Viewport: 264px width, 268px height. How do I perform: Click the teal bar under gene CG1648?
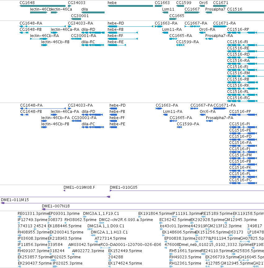(43, 6)
